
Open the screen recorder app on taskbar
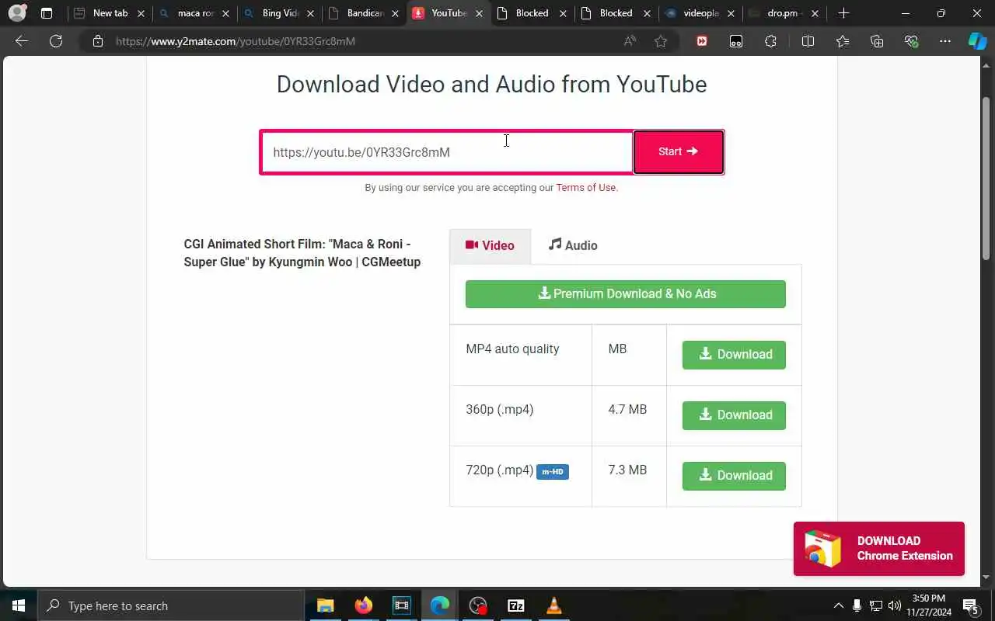pyautogui.click(x=477, y=605)
